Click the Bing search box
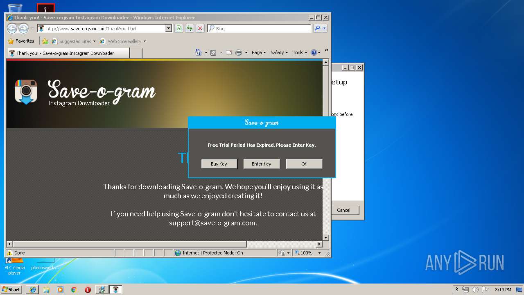Screen dimensions: 524x295 [x=259, y=29]
